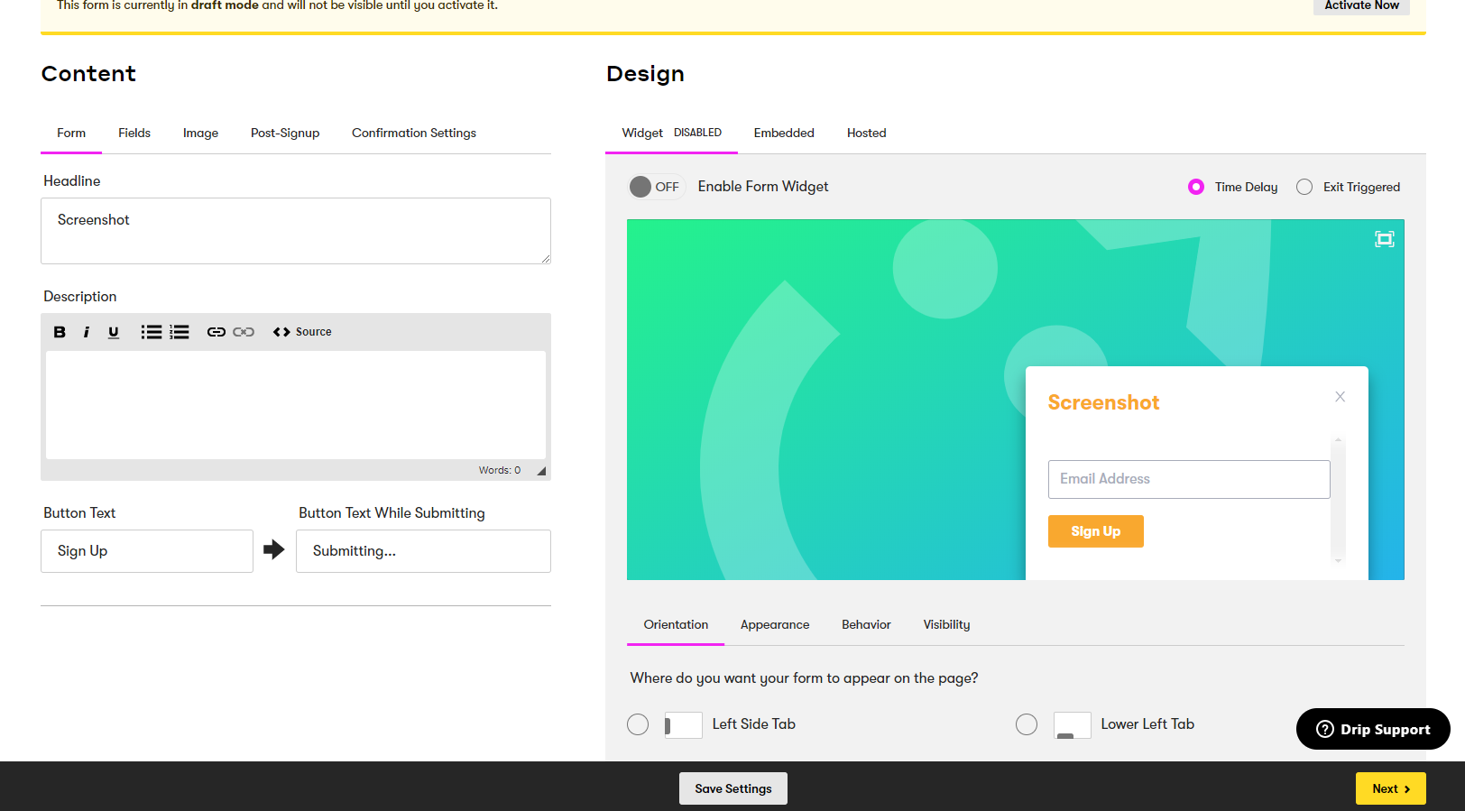Click the underline formatting icon

click(x=114, y=332)
